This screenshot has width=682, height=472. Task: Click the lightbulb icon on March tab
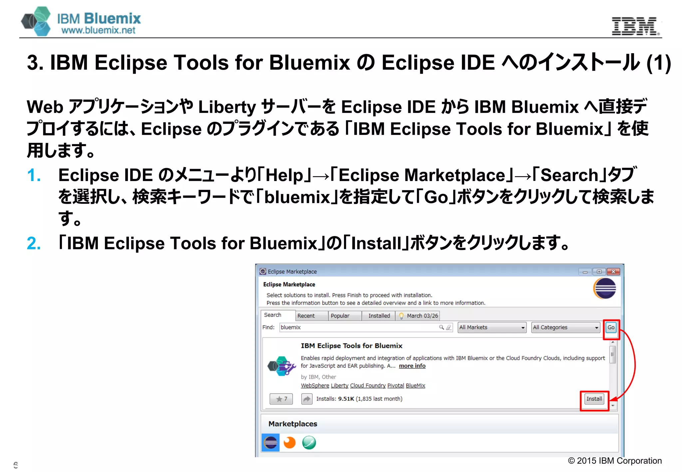point(401,316)
